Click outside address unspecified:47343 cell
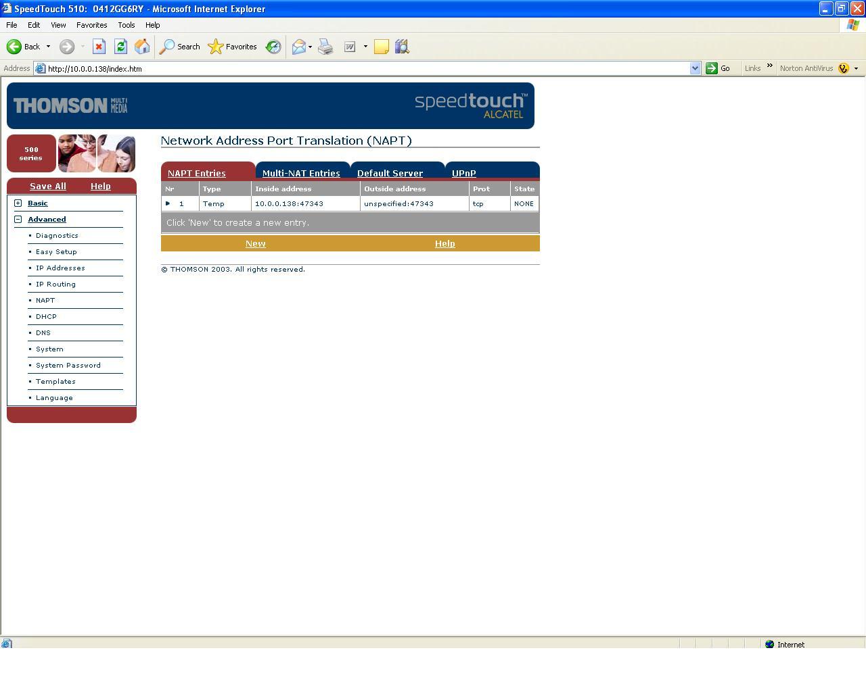Screen dimensions: 866x692 click(415, 203)
